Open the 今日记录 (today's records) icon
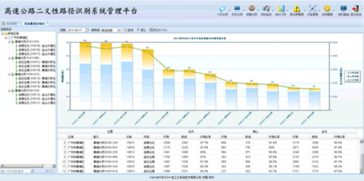This screenshot has height=181, width=364. (222, 10)
